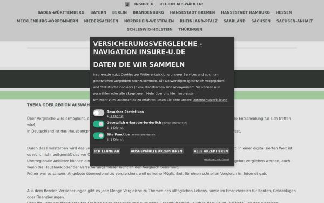Select region Saarland
Screen dimensions: 324x203
click(x=234, y=21)
